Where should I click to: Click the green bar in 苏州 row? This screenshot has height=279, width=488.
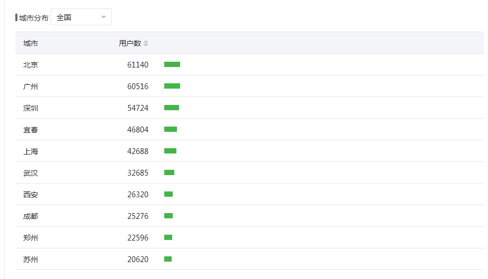point(168,259)
